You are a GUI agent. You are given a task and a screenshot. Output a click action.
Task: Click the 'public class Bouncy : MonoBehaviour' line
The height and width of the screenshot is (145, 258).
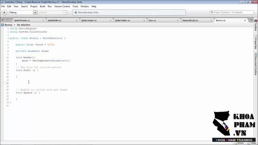coord(37,38)
